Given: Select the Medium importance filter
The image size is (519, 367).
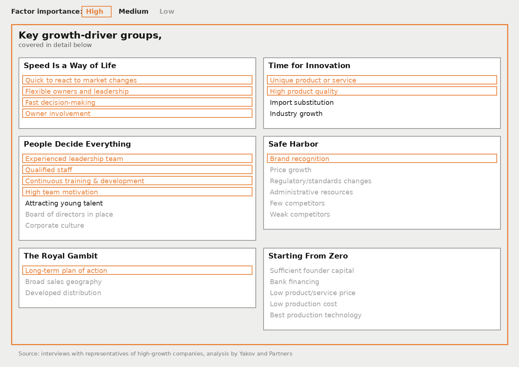Looking at the screenshot, I should [133, 11].
